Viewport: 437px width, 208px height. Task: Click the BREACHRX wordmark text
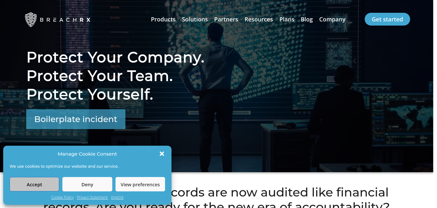click(x=65, y=20)
